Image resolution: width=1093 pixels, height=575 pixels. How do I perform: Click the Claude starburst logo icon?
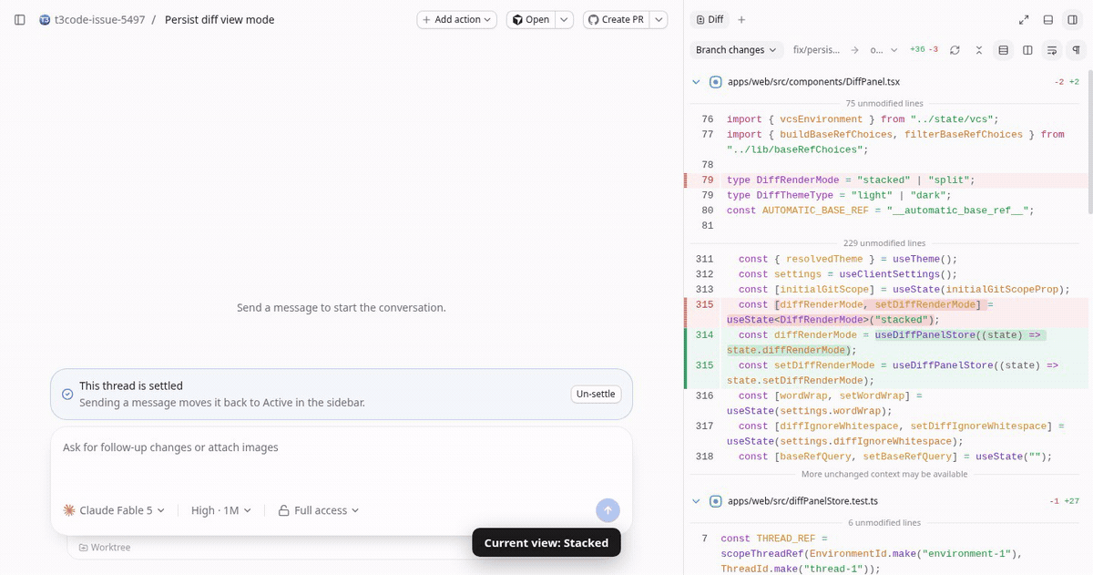(x=69, y=510)
